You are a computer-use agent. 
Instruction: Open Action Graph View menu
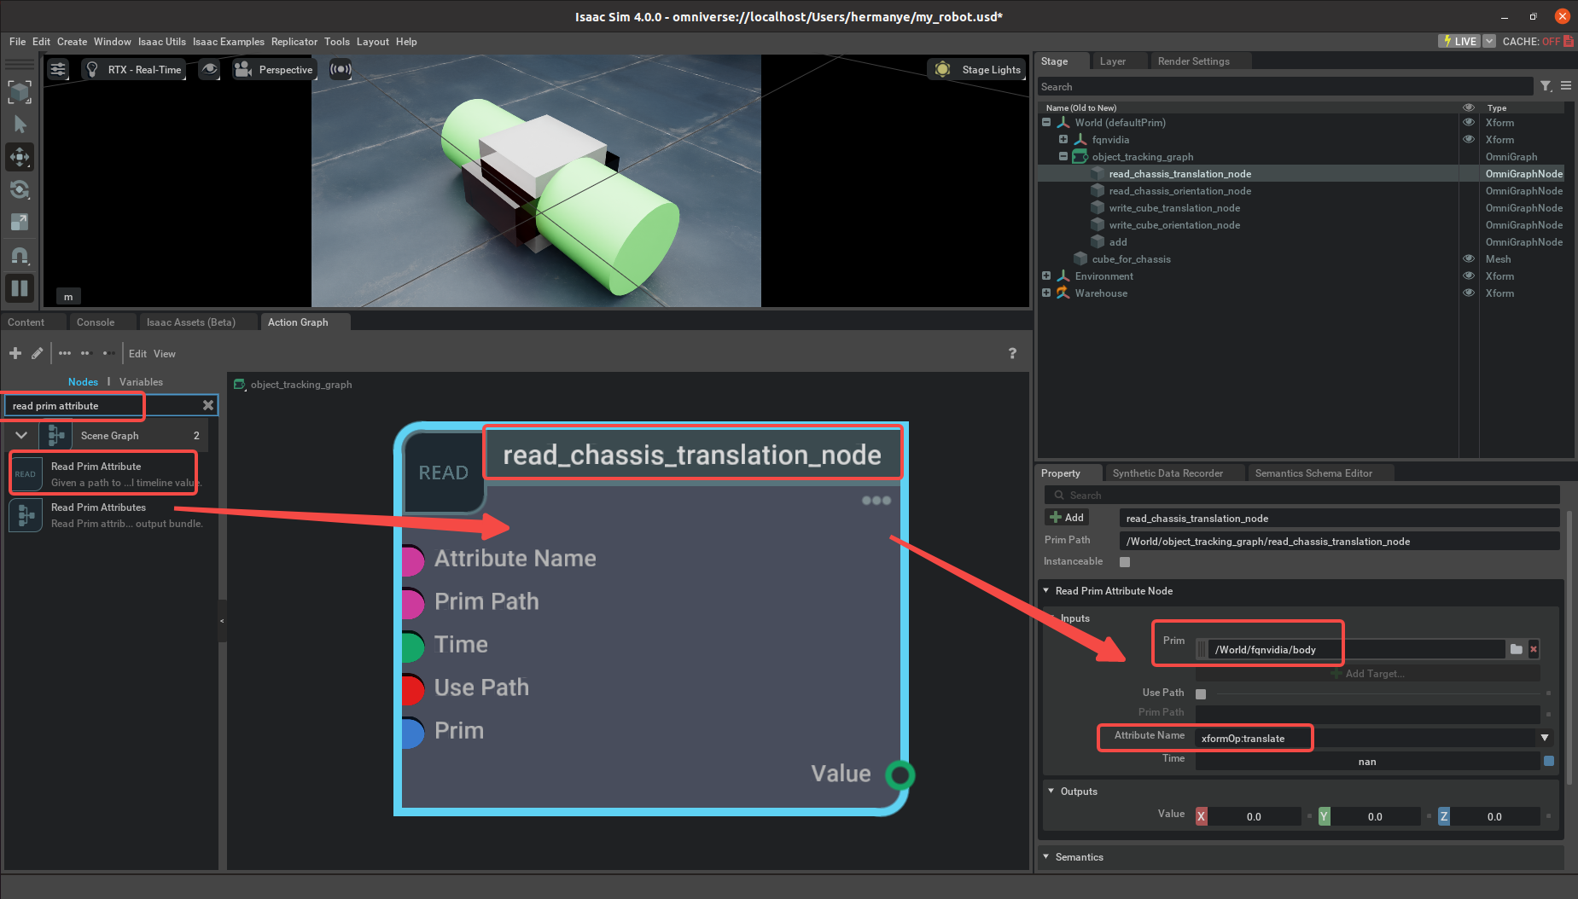165,353
